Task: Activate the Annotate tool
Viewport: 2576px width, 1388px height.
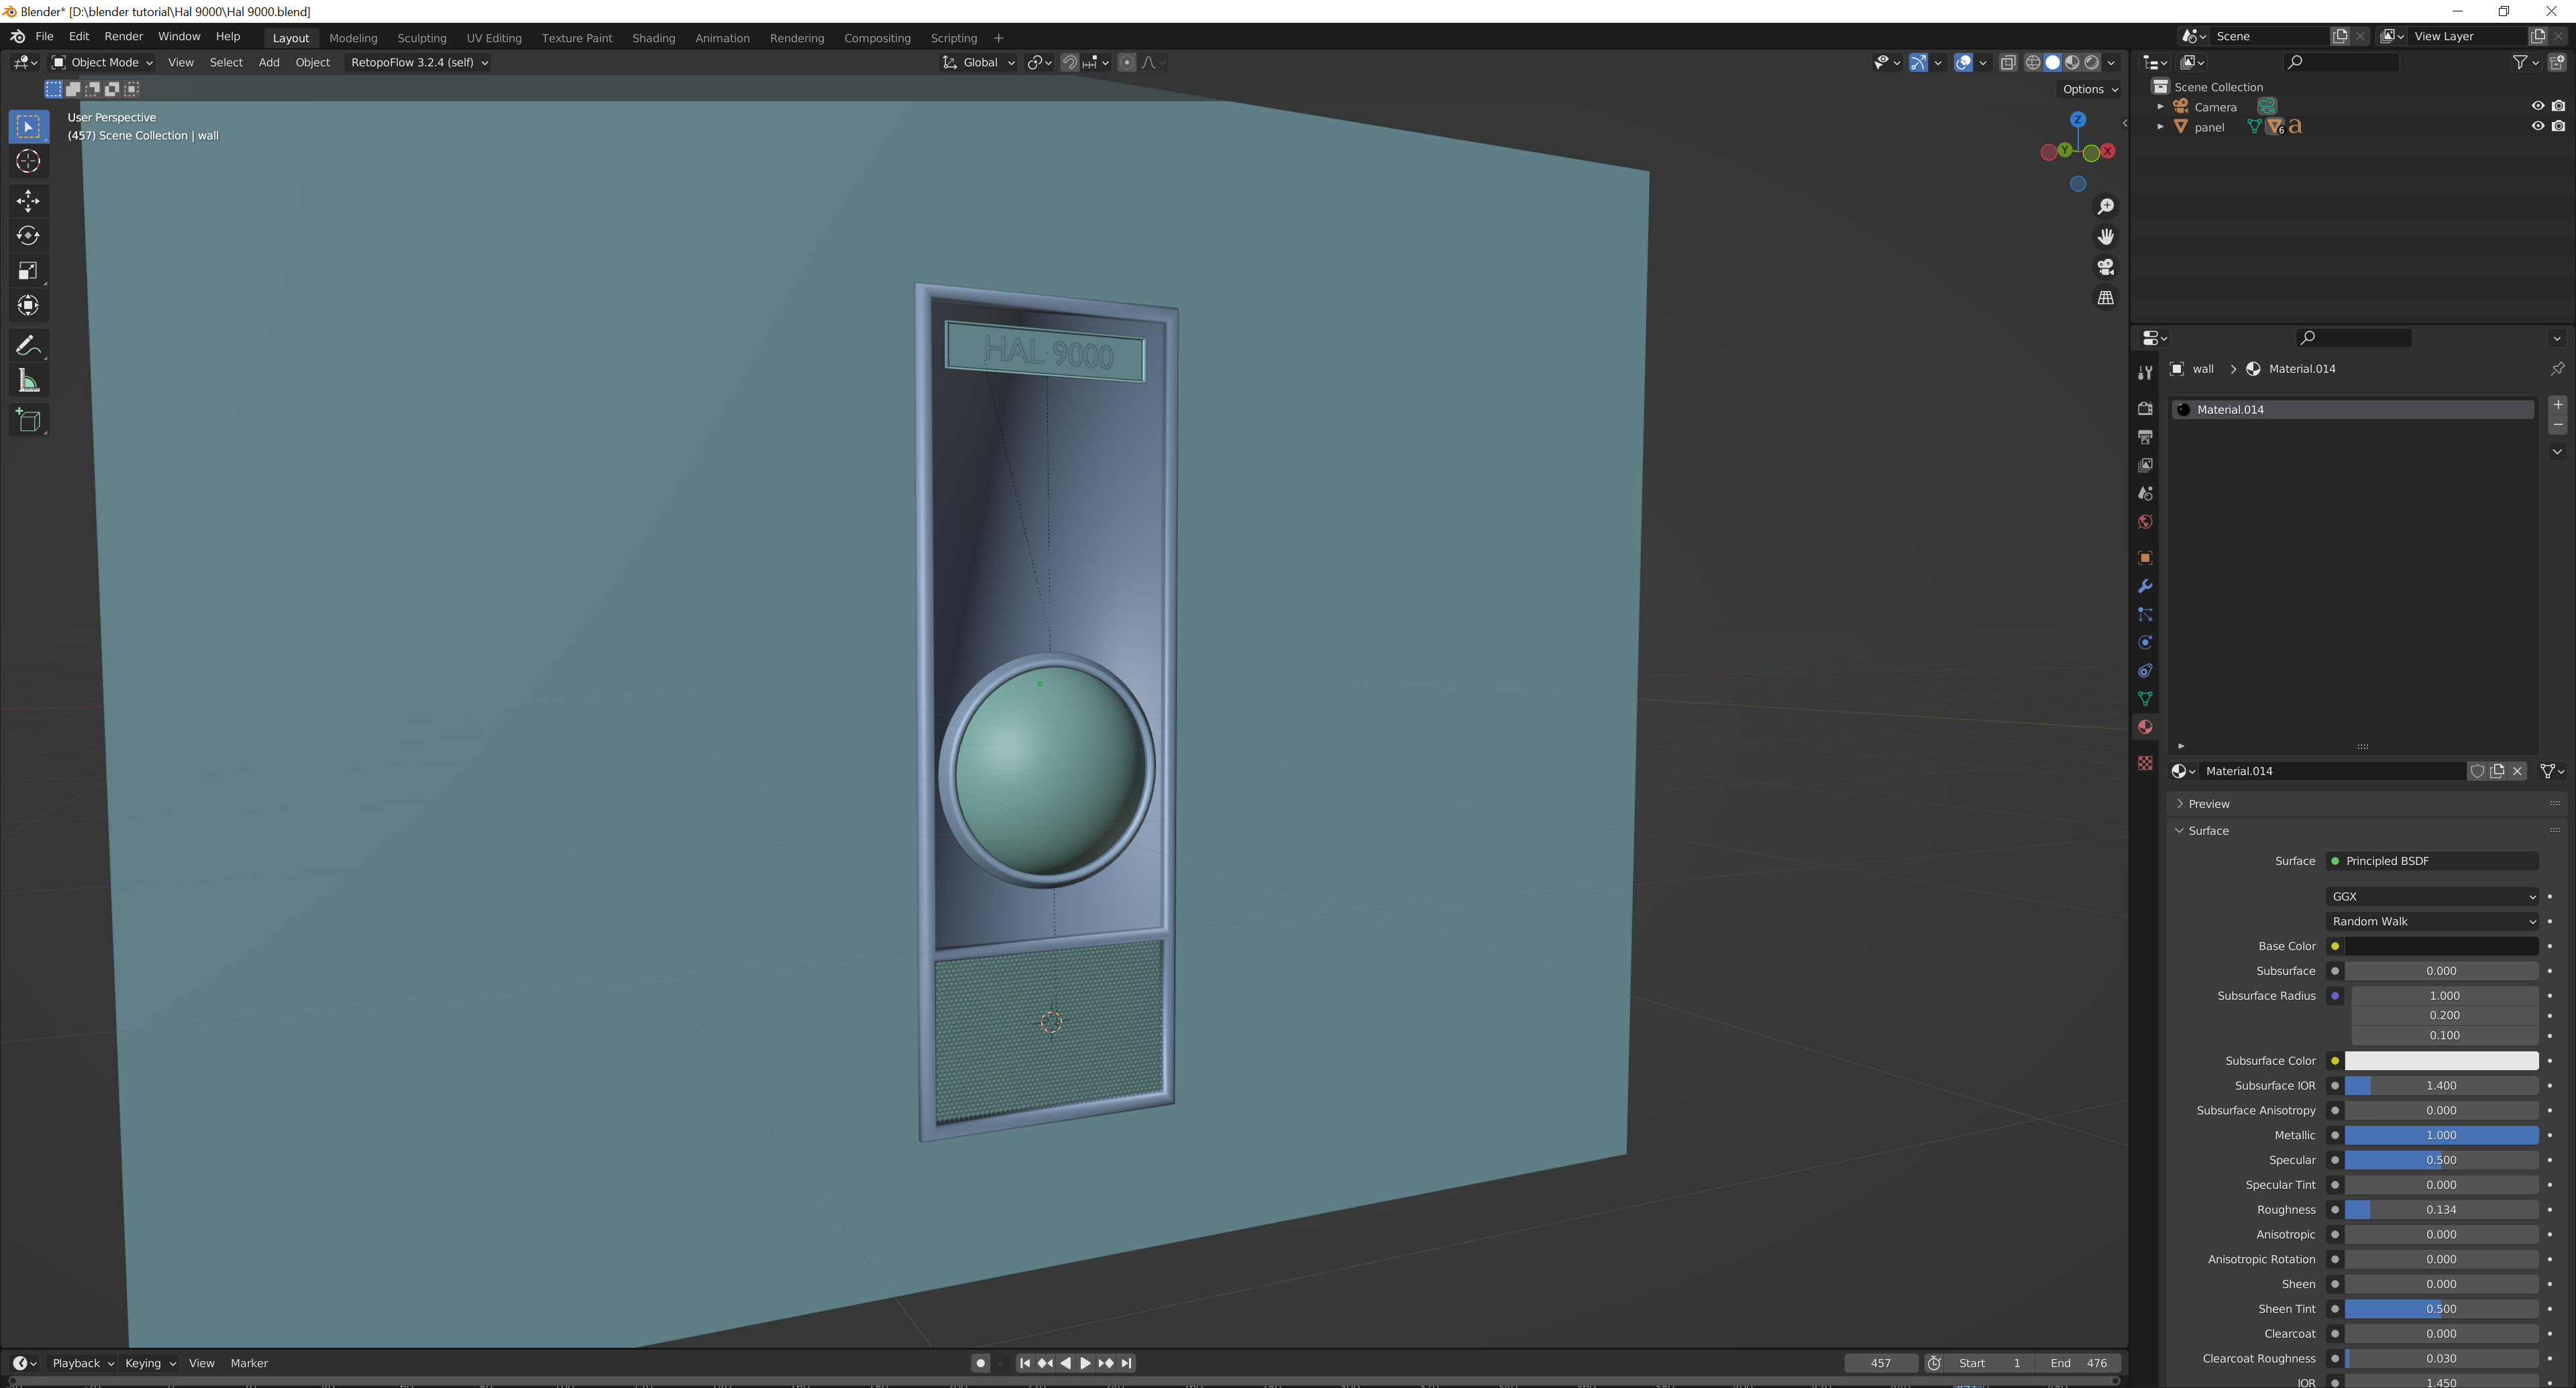Action: tap(28, 345)
